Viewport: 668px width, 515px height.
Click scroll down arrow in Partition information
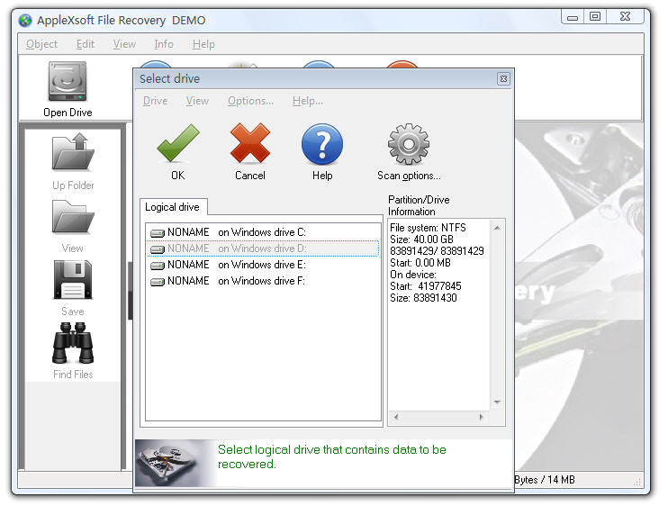coord(497,402)
